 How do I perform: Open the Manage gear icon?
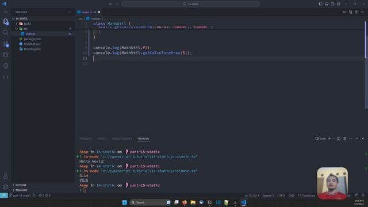(6, 187)
